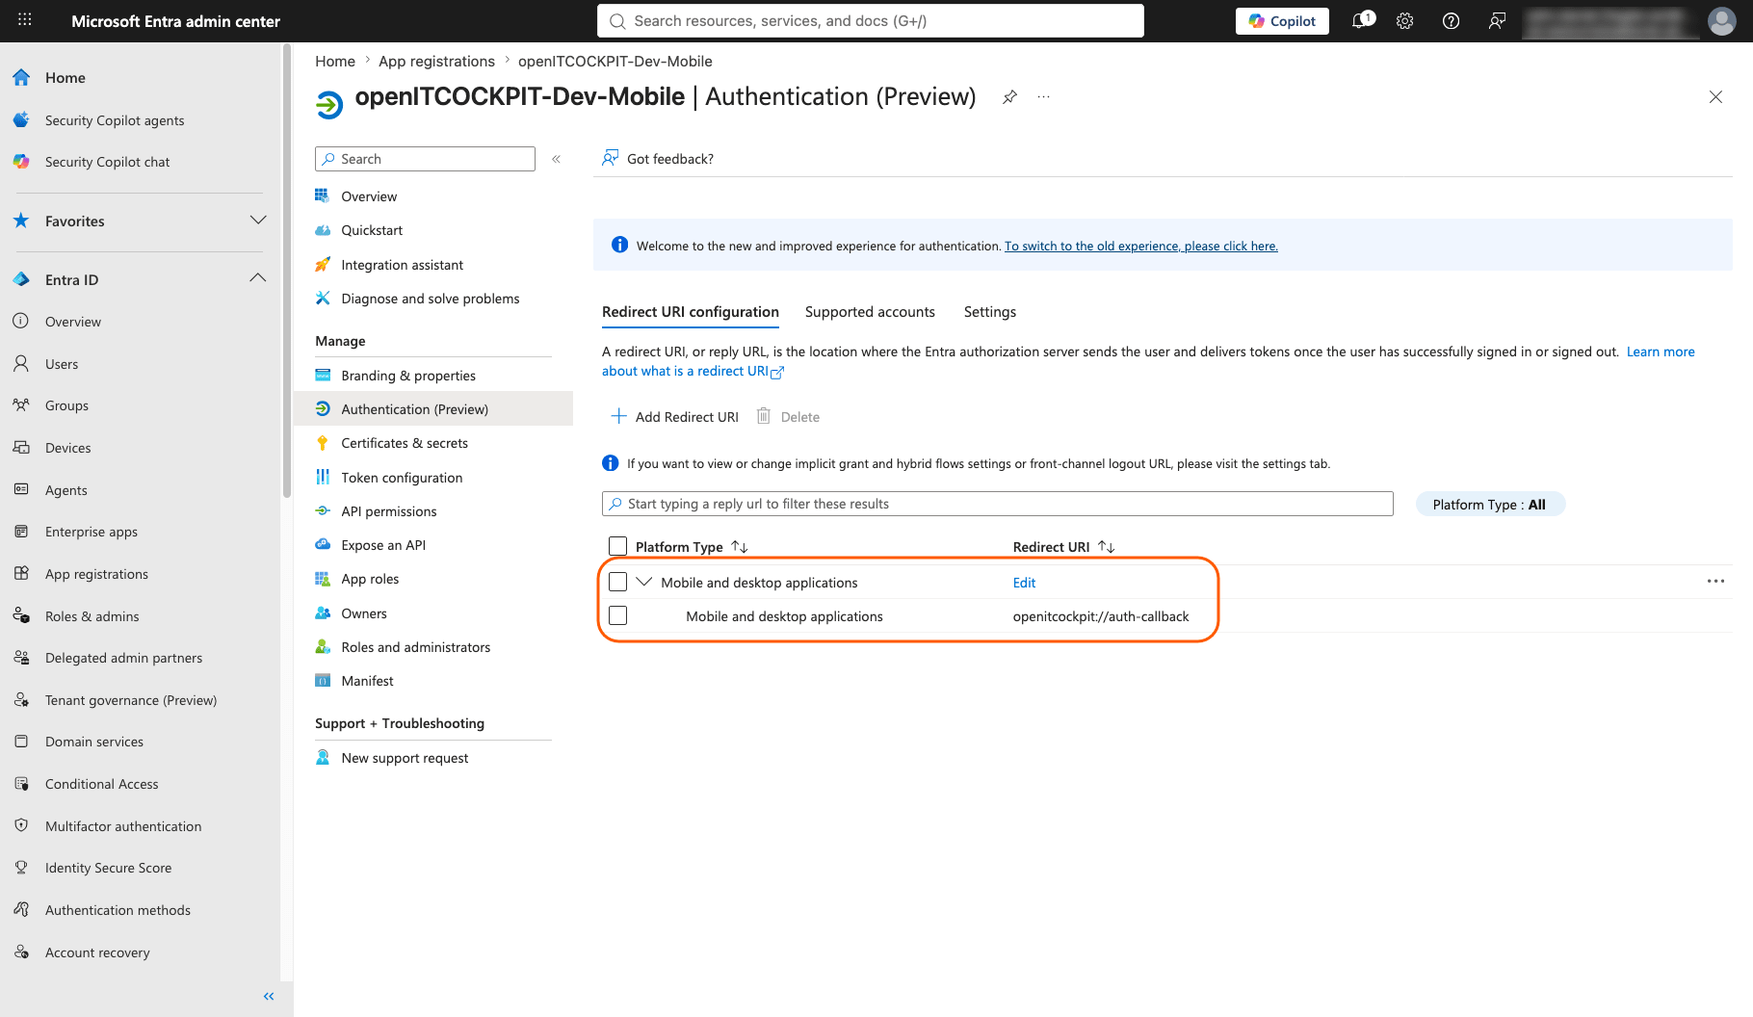Click the plus icon for Add Redirect URI

coord(619,416)
